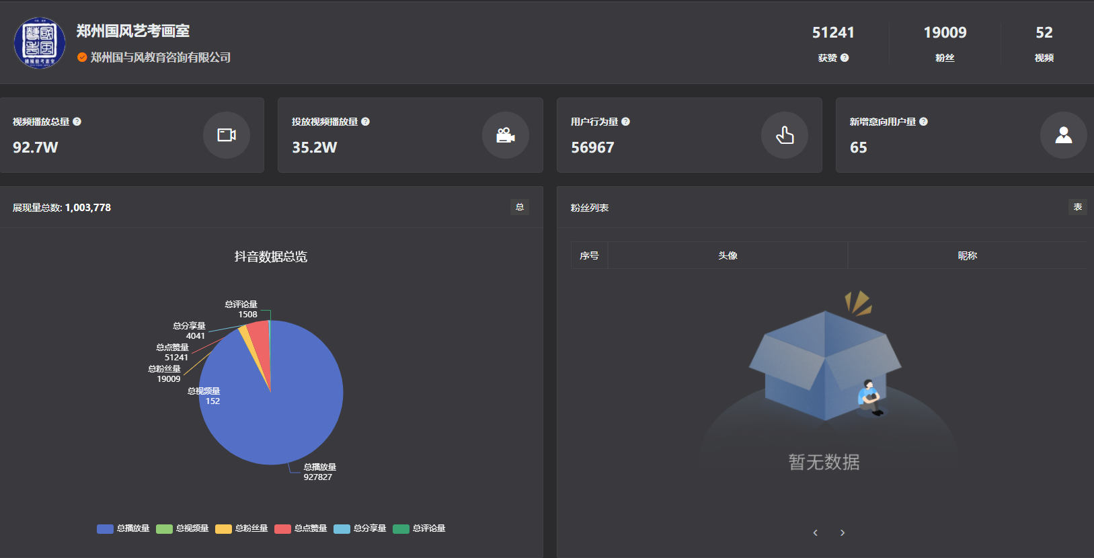The height and width of the screenshot is (558, 1094).
Task: Click the 表 button in the 粉丝列表 panel
Action: (x=1077, y=207)
